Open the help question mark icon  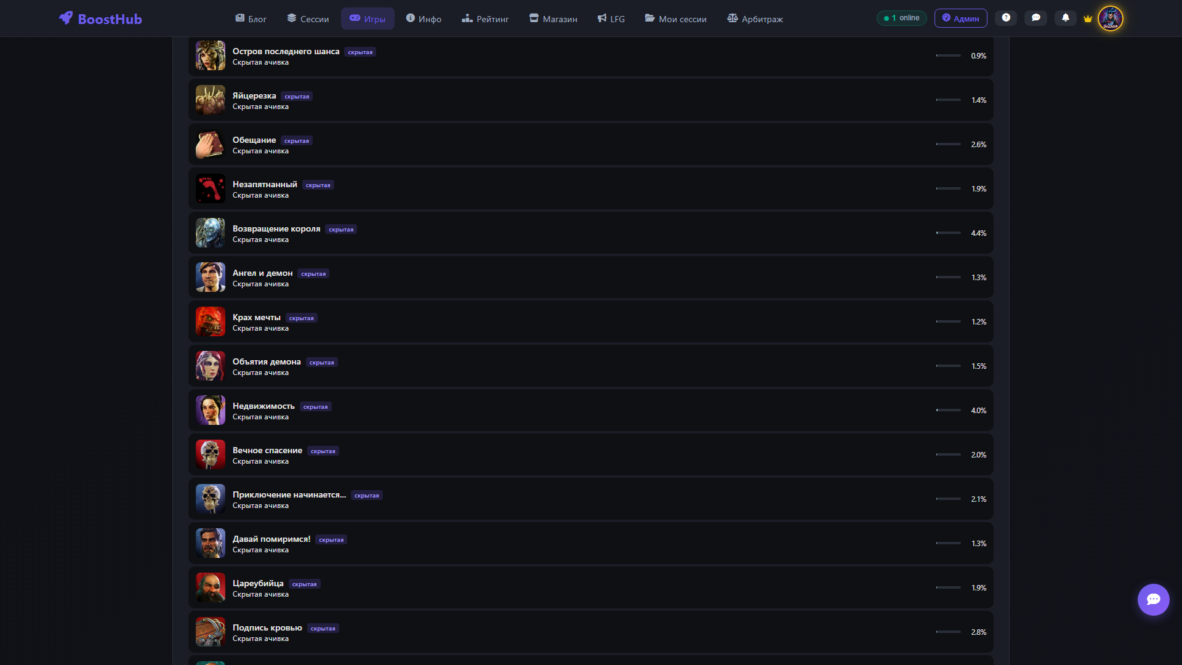tap(1006, 18)
